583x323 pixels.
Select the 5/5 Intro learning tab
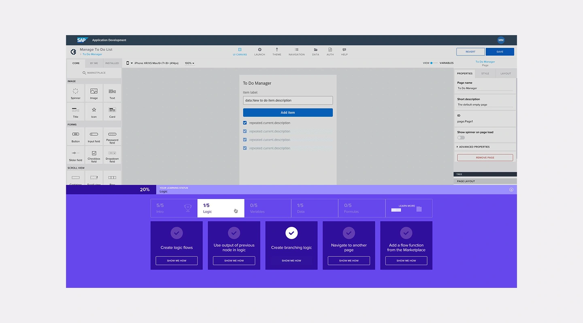click(174, 208)
